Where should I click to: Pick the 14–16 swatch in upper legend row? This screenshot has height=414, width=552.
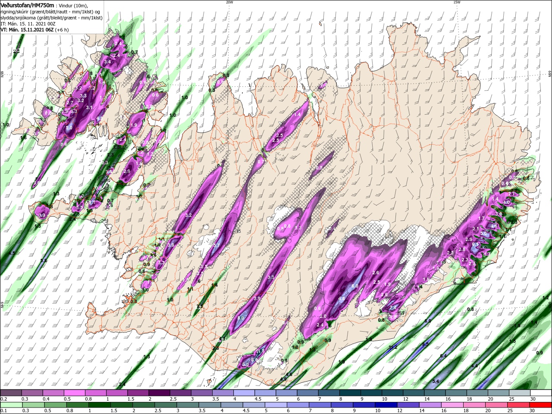click(x=435, y=393)
